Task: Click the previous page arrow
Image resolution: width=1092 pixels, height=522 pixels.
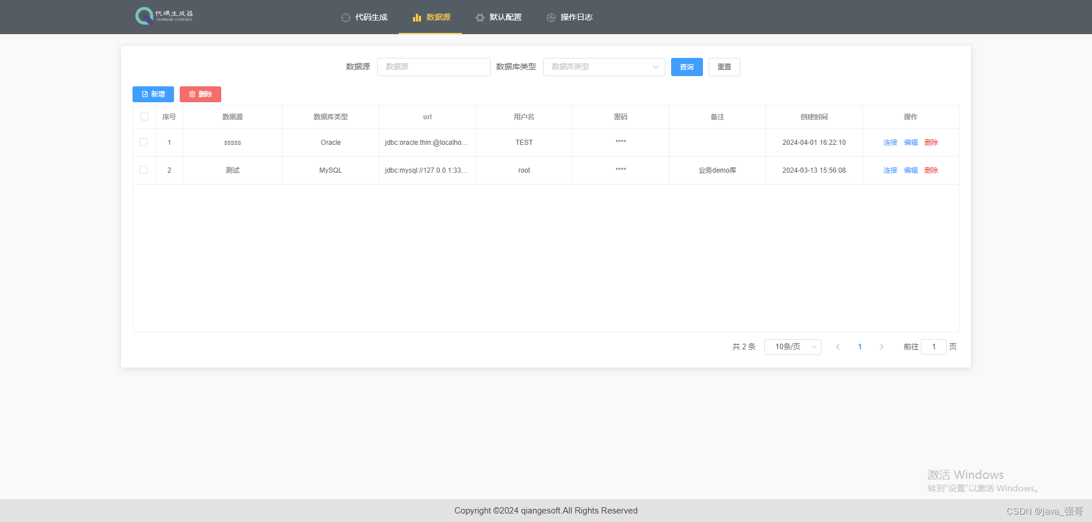Action: pos(838,346)
